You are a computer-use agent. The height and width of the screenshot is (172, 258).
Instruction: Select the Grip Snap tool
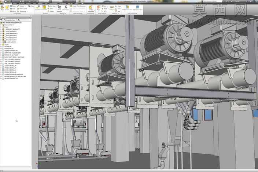pos(52,6)
